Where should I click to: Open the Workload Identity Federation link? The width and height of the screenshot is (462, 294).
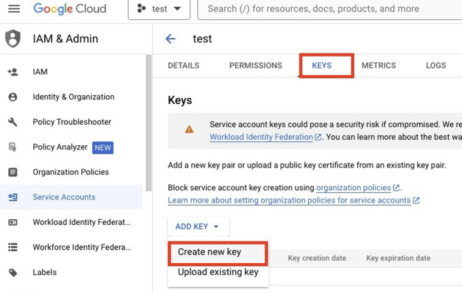261,137
